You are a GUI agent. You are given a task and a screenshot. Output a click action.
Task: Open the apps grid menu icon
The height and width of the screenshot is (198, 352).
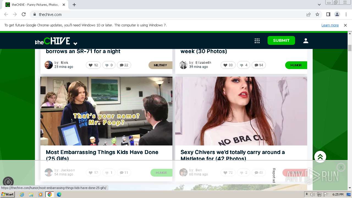coord(257,41)
